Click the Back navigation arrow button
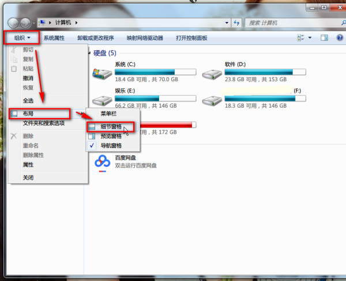This screenshot has height=281, width=346. click(13, 23)
